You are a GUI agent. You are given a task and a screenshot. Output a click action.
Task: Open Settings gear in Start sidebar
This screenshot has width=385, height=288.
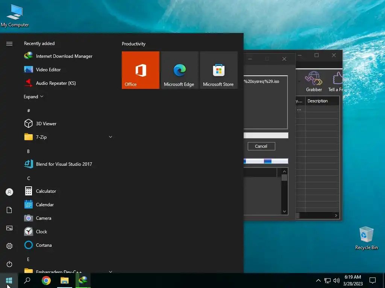[9, 246]
